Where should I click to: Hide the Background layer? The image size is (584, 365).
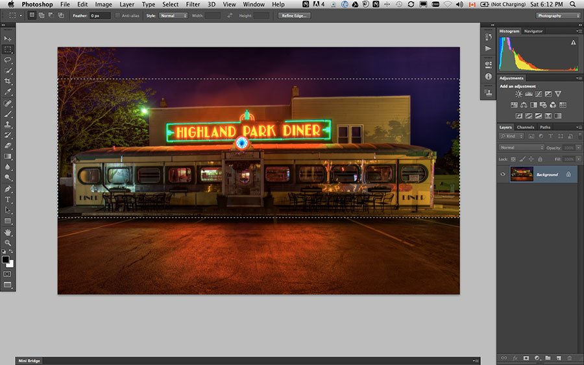pos(503,174)
